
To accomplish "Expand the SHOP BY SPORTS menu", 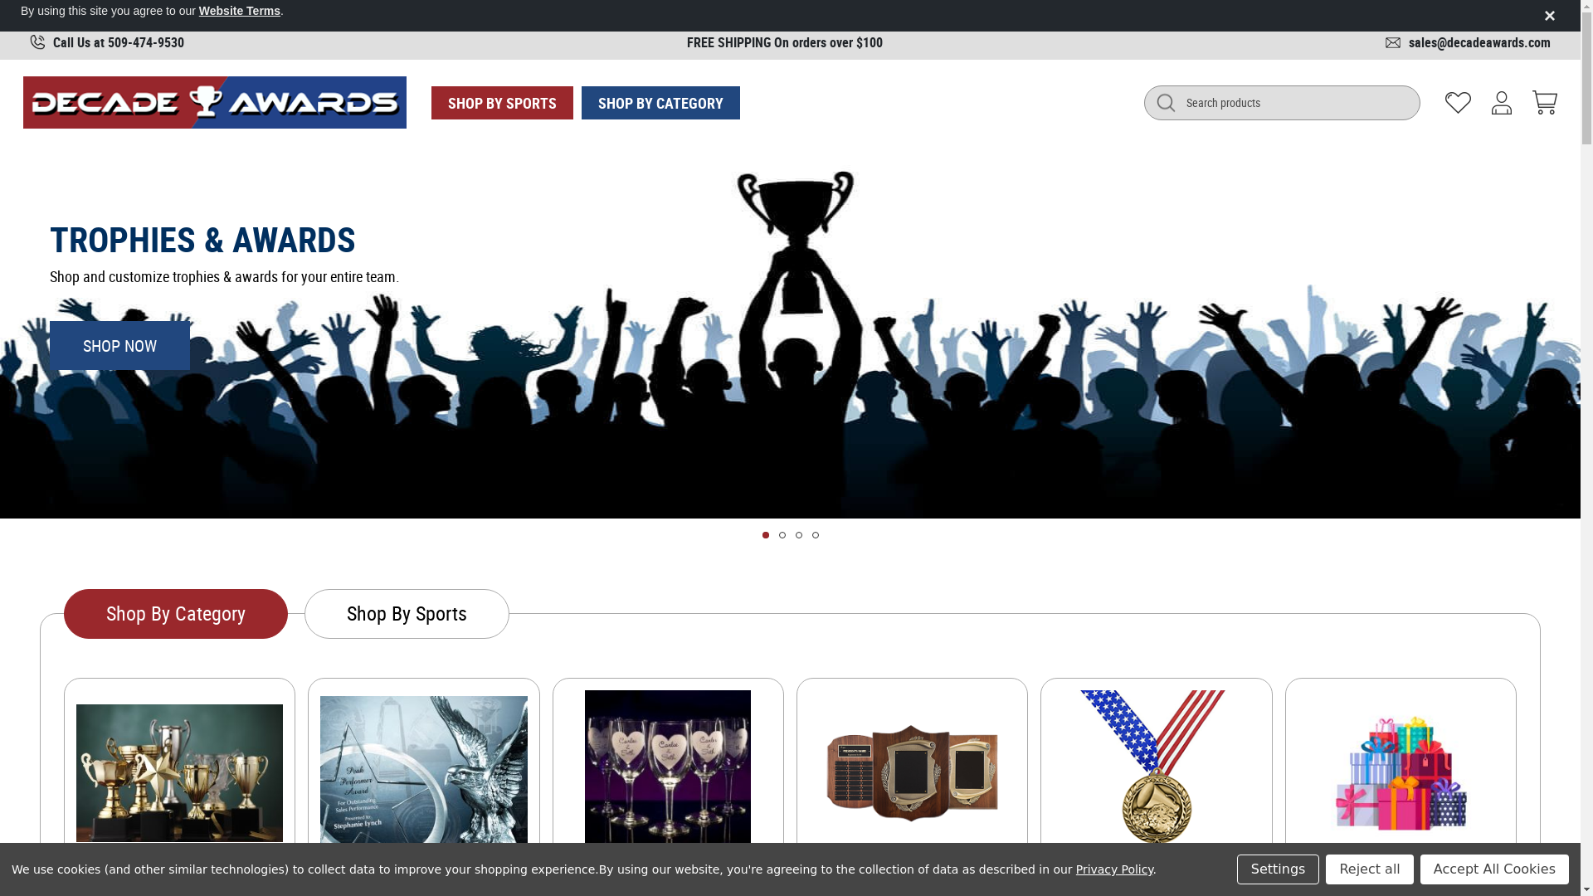I will 502,103.
